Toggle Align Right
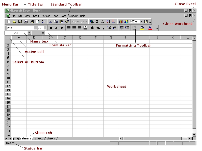This screenshot has width=202, height=151. pos(80,28)
